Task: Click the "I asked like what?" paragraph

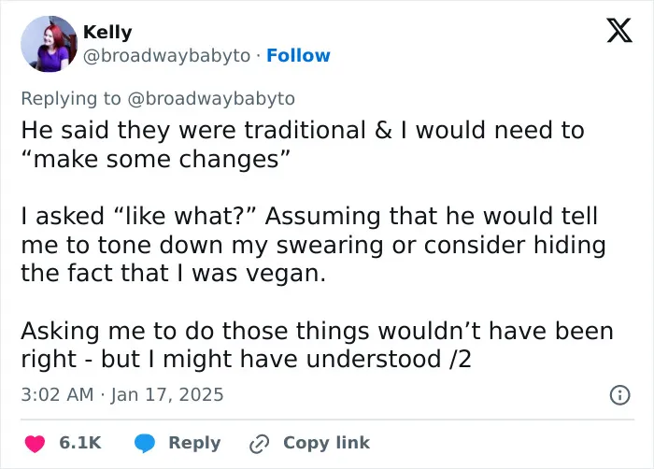Action: click(313, 245)
